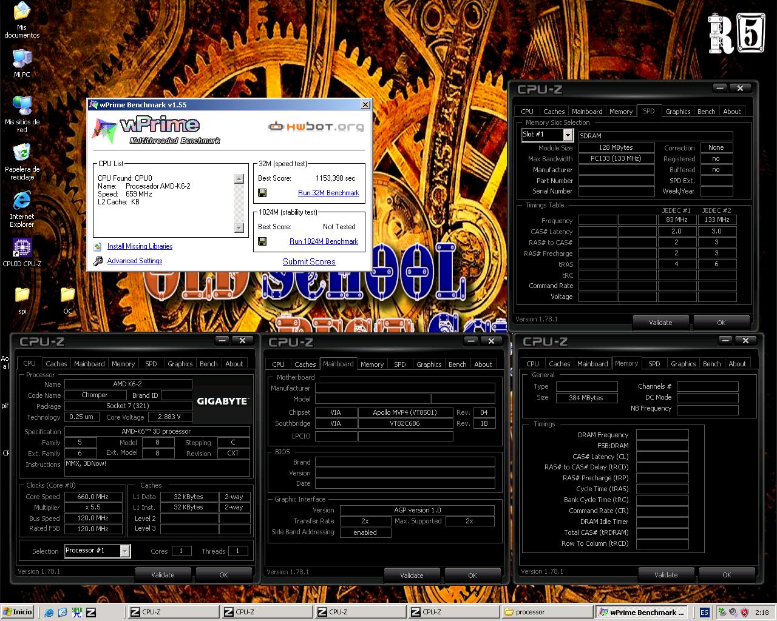Click the Core Speed 660.0 MHz field
Screen dimensions: 777x621
pyautogui.click(x=93, y=497)
